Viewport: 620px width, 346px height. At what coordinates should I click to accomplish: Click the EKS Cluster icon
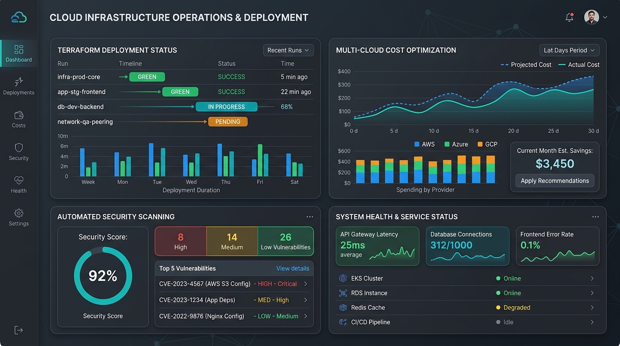point(343,278)
